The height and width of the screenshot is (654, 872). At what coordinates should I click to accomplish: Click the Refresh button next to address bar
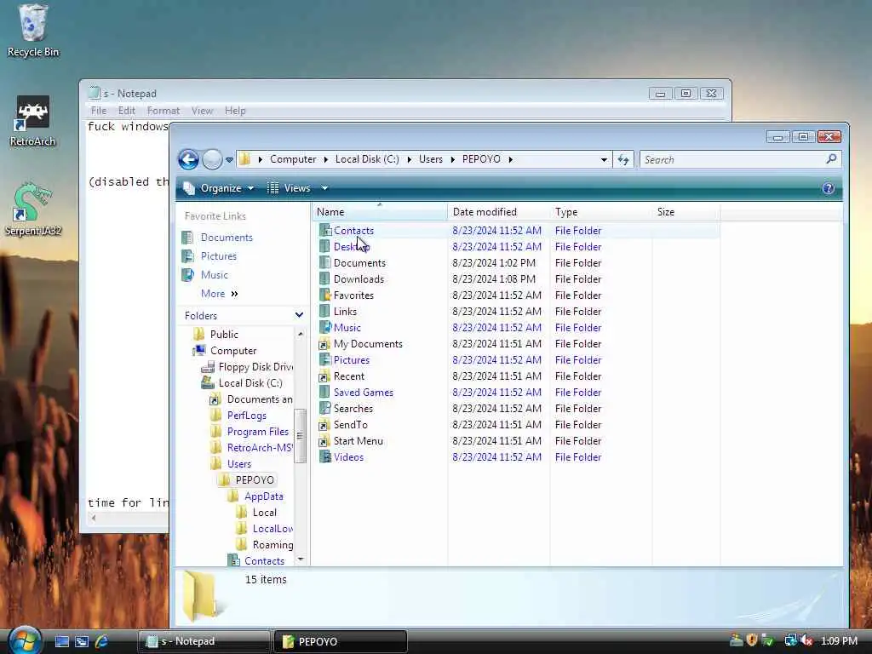click(622, 160)
